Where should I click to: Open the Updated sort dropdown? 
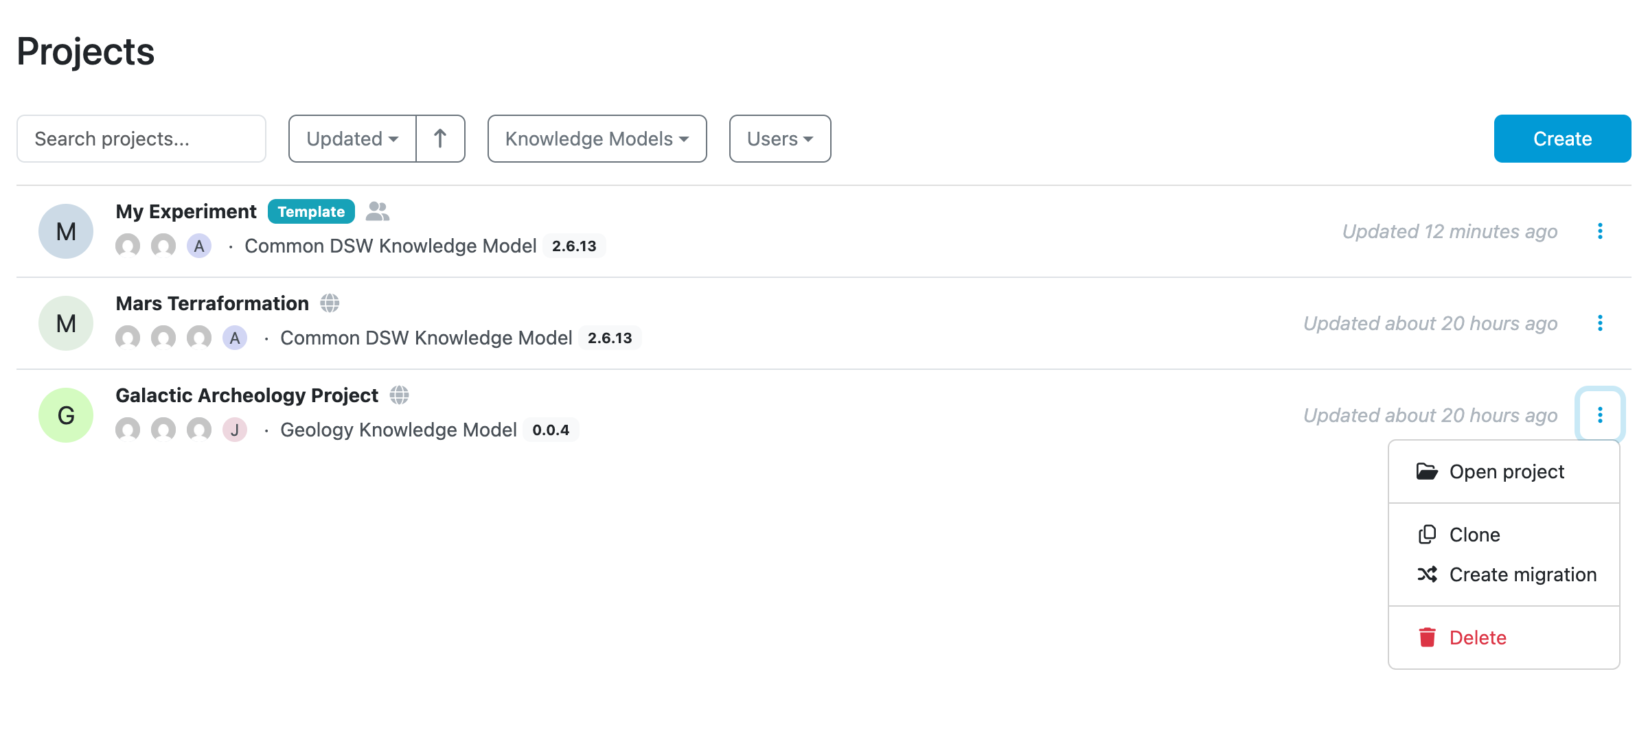coord(352,139)
